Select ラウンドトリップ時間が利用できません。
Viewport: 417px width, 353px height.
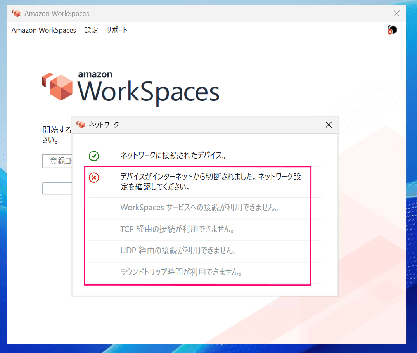click(x=182, y=272)
